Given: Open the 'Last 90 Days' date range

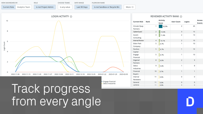Looking at the screenshot, I should [x=82, y=7].
